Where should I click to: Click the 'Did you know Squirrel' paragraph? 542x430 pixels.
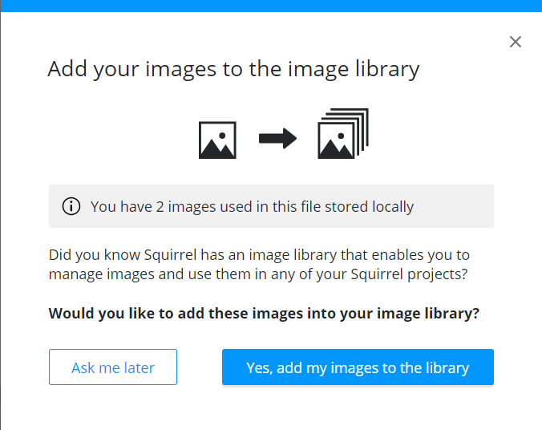coord(259,264)
